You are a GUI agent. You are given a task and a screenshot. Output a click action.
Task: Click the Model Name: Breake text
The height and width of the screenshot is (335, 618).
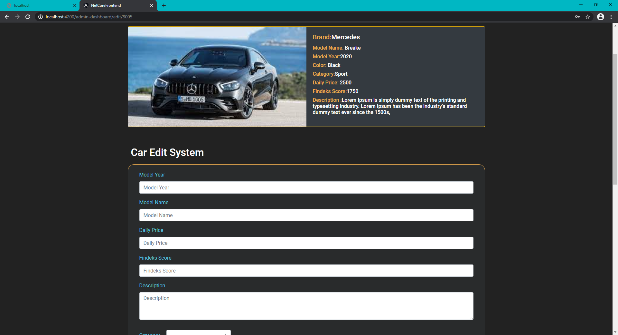[x=337, y=48]
